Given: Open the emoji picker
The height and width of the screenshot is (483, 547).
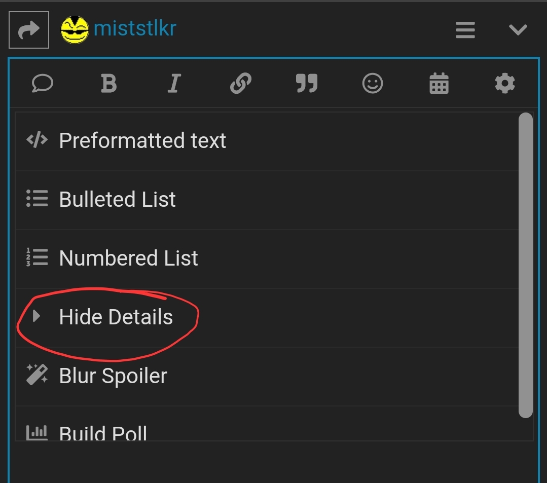Looking at the screenshot, I should (x=373, y=83).
